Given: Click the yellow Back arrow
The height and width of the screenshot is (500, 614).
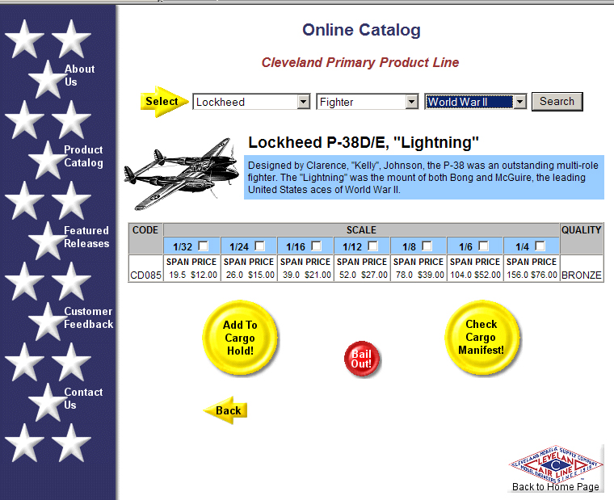Looking at the screenshot, I should coord(225,410).
